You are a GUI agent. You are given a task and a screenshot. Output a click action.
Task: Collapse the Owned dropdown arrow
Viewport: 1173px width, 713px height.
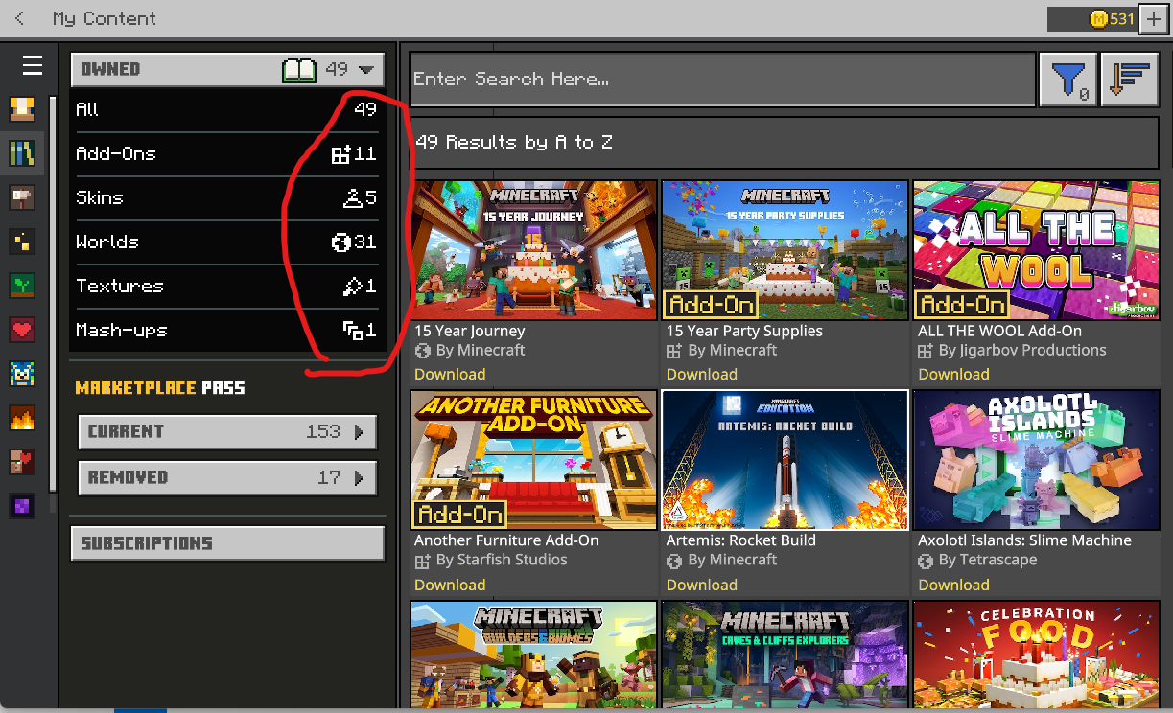pyautogui.click(x=366, y=70)
